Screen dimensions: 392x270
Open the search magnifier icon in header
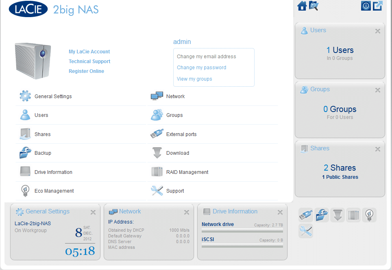pyautogui.click(x=314, y=6)
